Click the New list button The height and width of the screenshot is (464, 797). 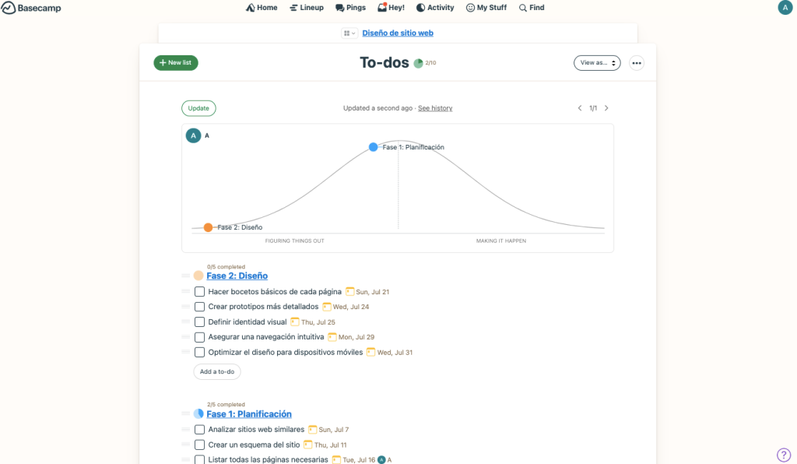coord(176,63)
